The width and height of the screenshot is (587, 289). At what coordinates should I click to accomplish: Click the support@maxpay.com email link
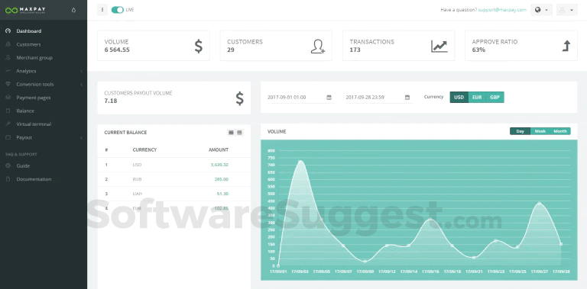[502, 10]
